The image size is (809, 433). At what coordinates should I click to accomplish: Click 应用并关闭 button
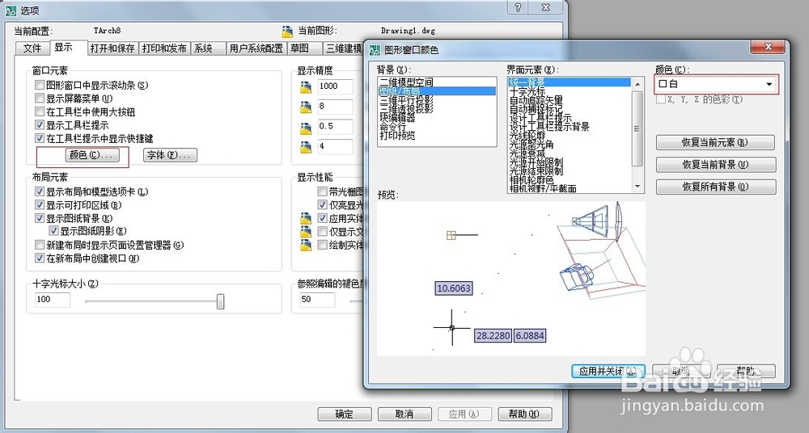(x=608, y=371)
